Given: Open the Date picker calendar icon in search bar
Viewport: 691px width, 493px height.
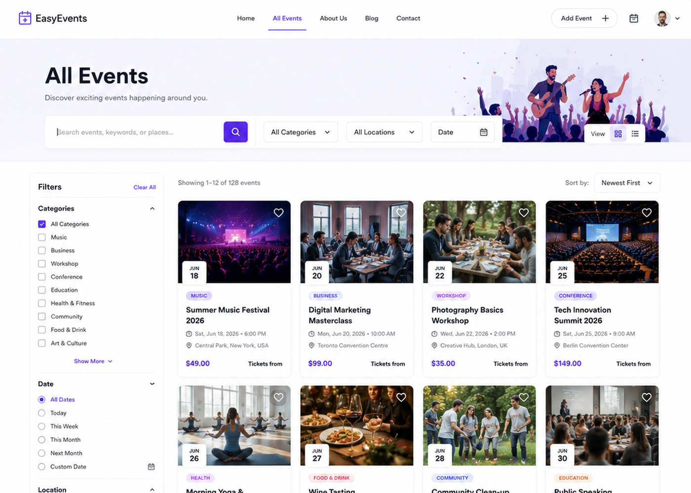Looking at the screenshot, I should [x=484, y=132].
